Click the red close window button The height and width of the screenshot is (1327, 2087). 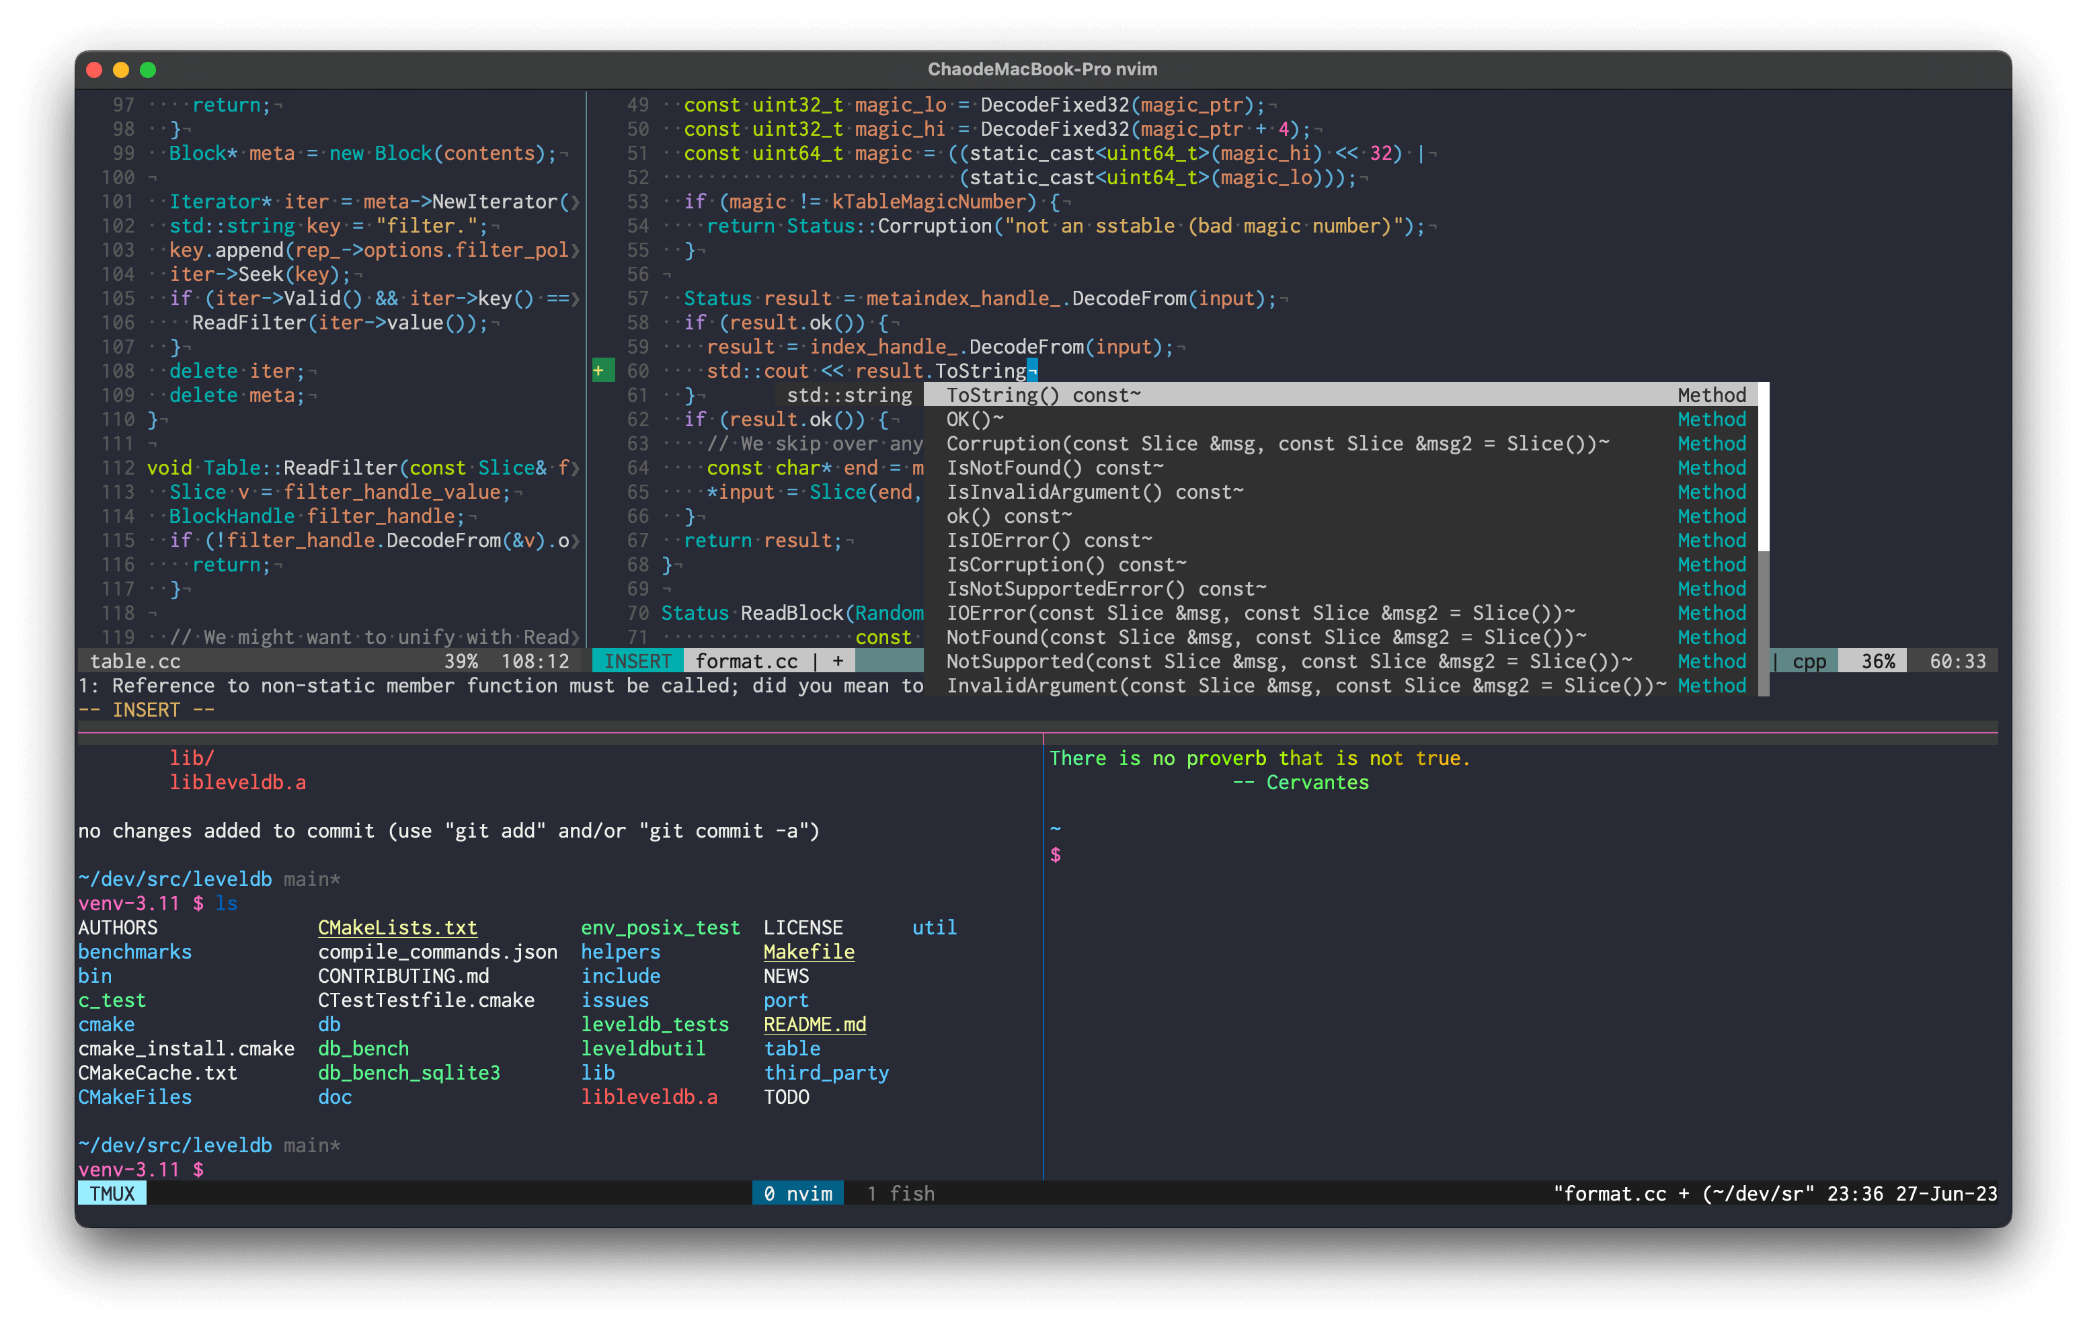point(95,69)
